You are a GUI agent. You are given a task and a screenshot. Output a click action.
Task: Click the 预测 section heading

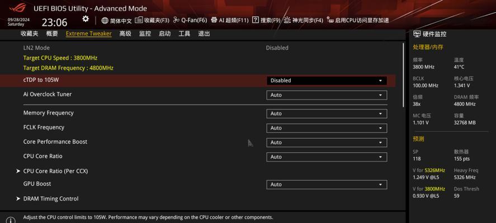[x=418, y=139]
